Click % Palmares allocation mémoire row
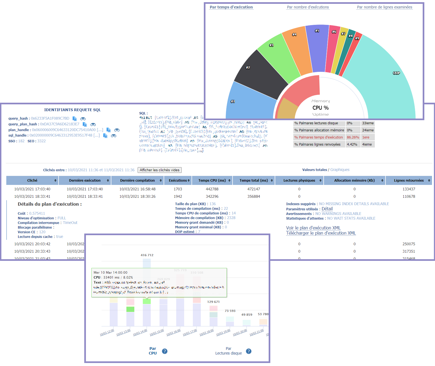The image size is (435, 366). coord(334,130)
